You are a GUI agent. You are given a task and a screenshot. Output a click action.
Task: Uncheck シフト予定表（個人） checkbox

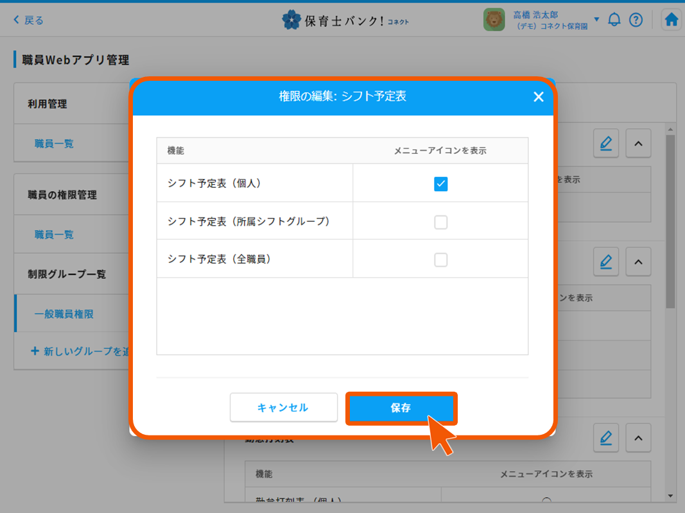pos(440,184)
